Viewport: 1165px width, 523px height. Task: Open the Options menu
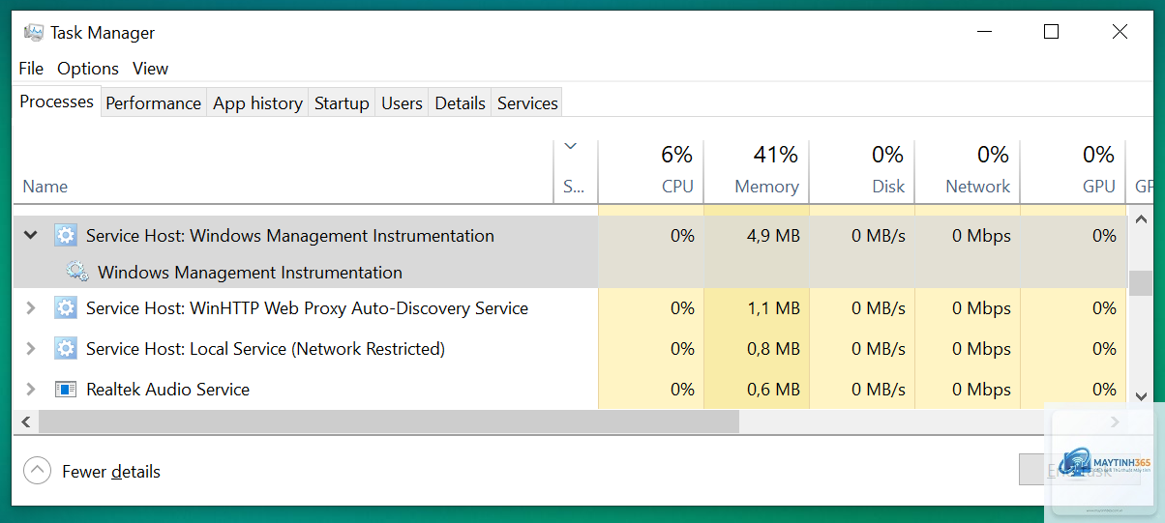point(88,69)
